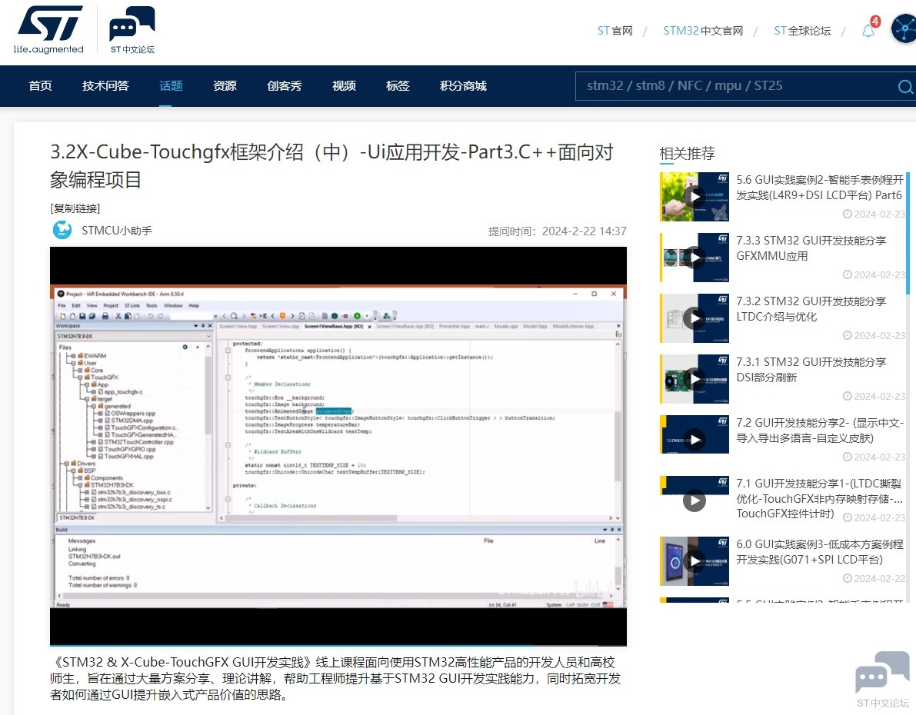This screenshot has height=715, width=916.
Task: Open the 积分商城 nav tab
Action: [x=463, y=86]
